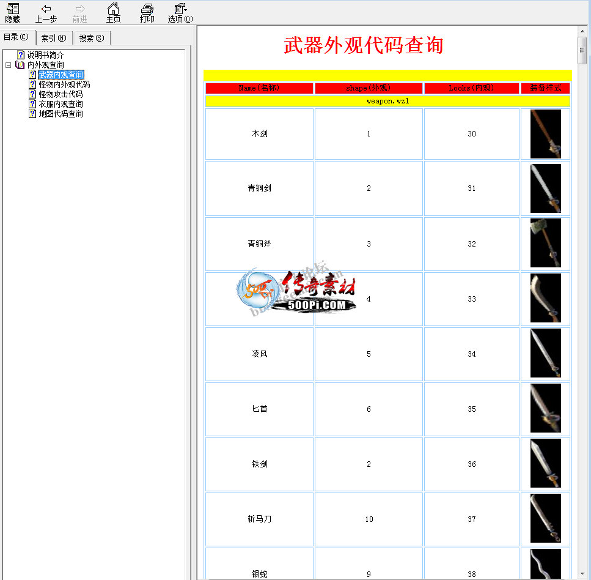Click the Name(名称) column header
This screenshot has height=580, width=591.
click(x=259, y=88)
